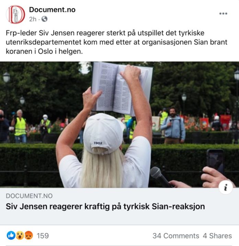Open the headline 'Siv Jensen reagerer kraftig på tyrkisk Sian-reaksjon'
239x246 pixels.
tap(105, 206)
